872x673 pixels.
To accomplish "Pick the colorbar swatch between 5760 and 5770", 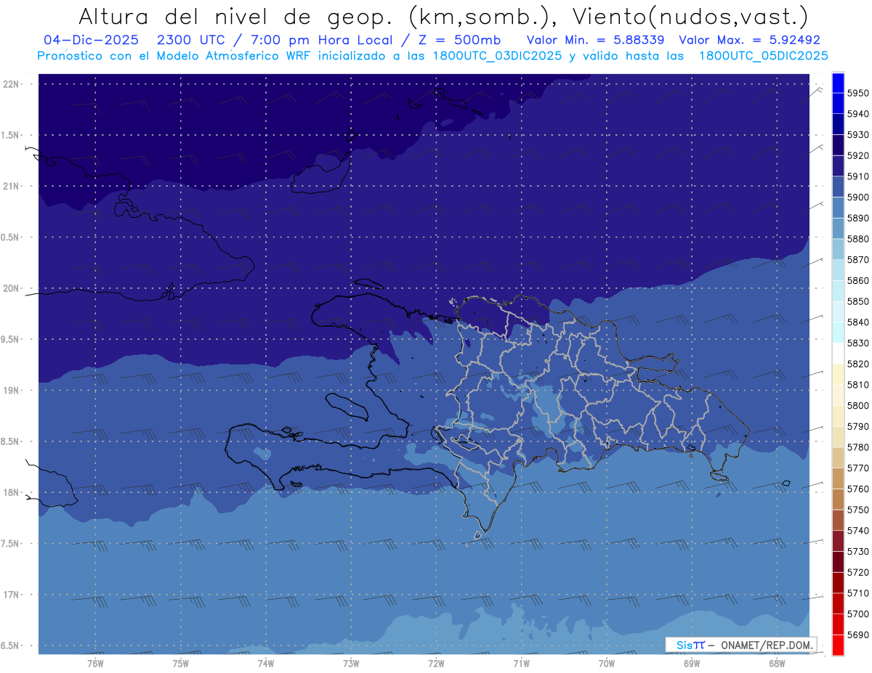I will coord(838,478).
